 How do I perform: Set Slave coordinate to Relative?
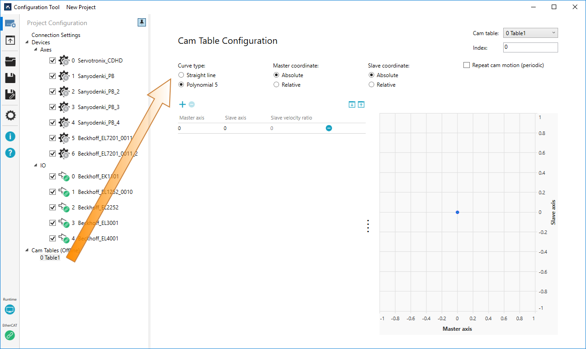click(371, 85)
